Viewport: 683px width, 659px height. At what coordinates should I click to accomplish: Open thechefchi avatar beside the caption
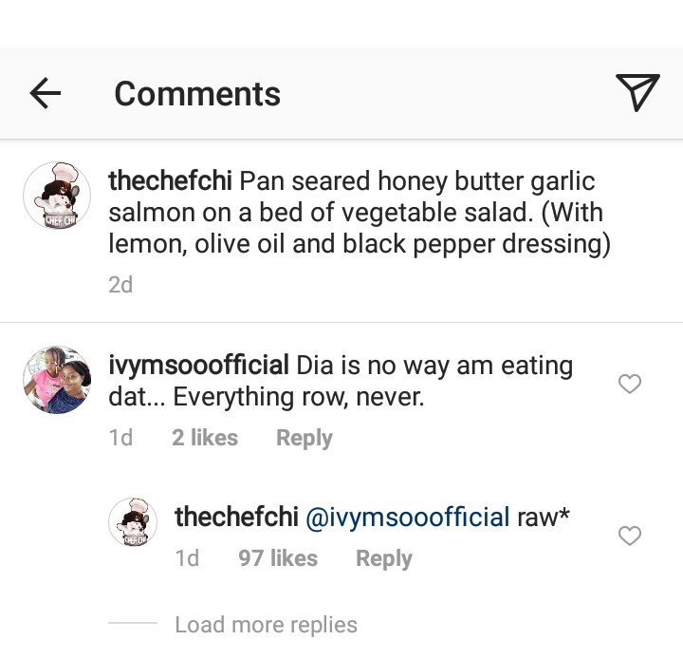point(56,195)
